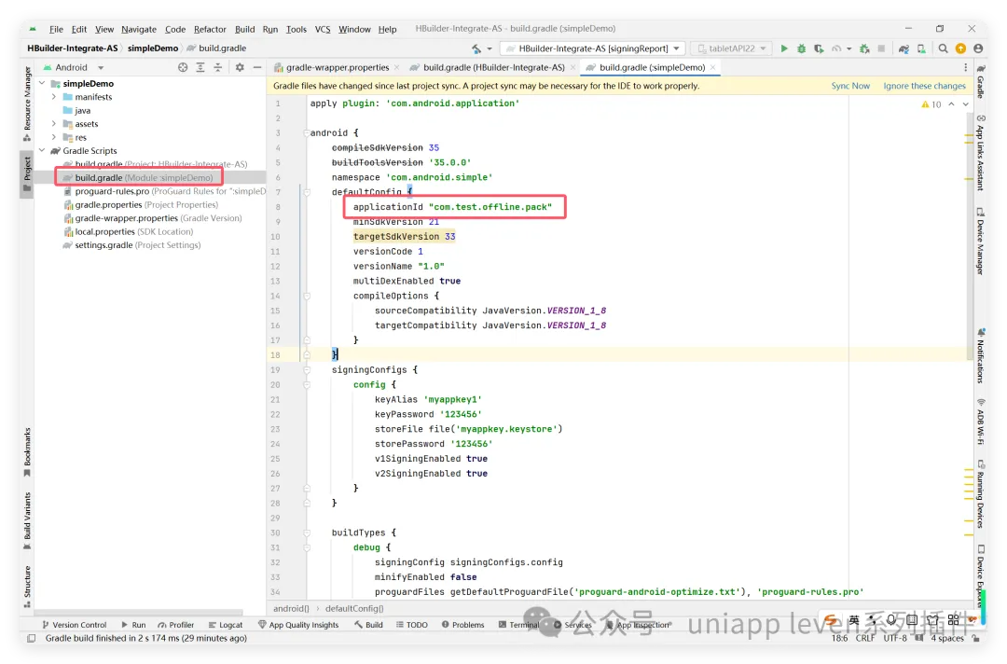Toggle the Bookmarks side tab
This screenshot has height=664, width=1007.
point(27,452)
